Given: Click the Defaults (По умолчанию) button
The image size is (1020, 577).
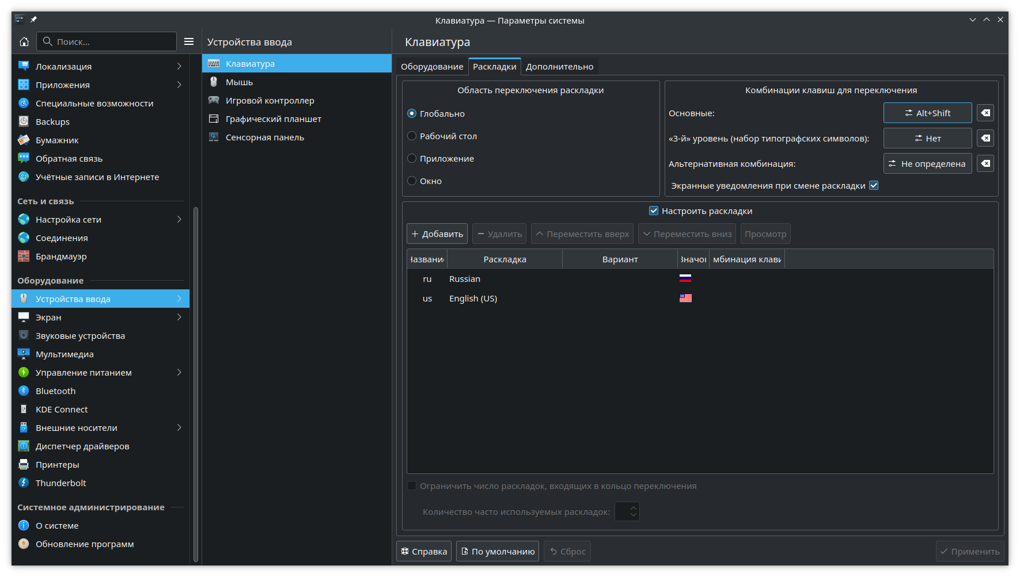Looking at the screenshot, I should tap(498, 551).
